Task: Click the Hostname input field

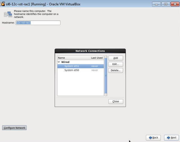Action: tap(38, 23)
